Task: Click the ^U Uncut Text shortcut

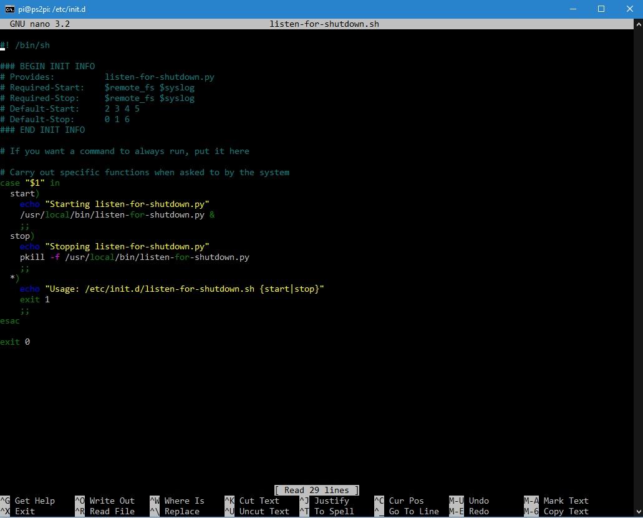Action: pos(257,511)
